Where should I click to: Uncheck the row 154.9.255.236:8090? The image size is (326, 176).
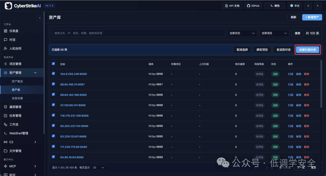[53, 74]
